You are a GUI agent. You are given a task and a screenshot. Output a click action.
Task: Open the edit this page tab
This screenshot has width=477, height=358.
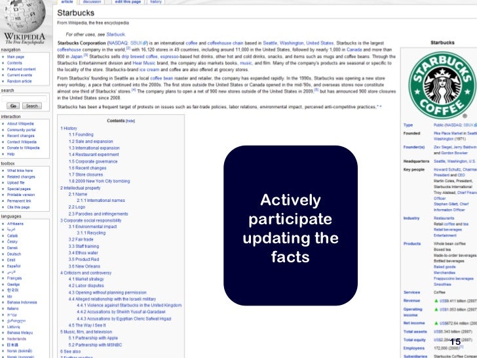coord(128,2)
